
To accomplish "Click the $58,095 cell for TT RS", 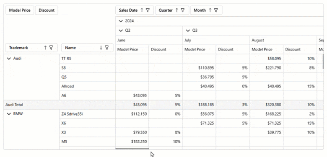I will pos(267,59).
